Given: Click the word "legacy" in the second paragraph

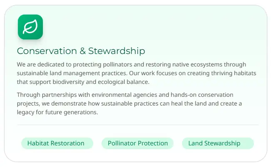Looking at the screenshot, I should (x=27, y=112).
